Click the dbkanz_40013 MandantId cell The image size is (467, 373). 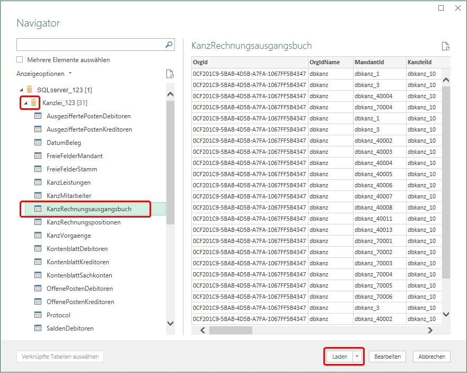point(380,230)
